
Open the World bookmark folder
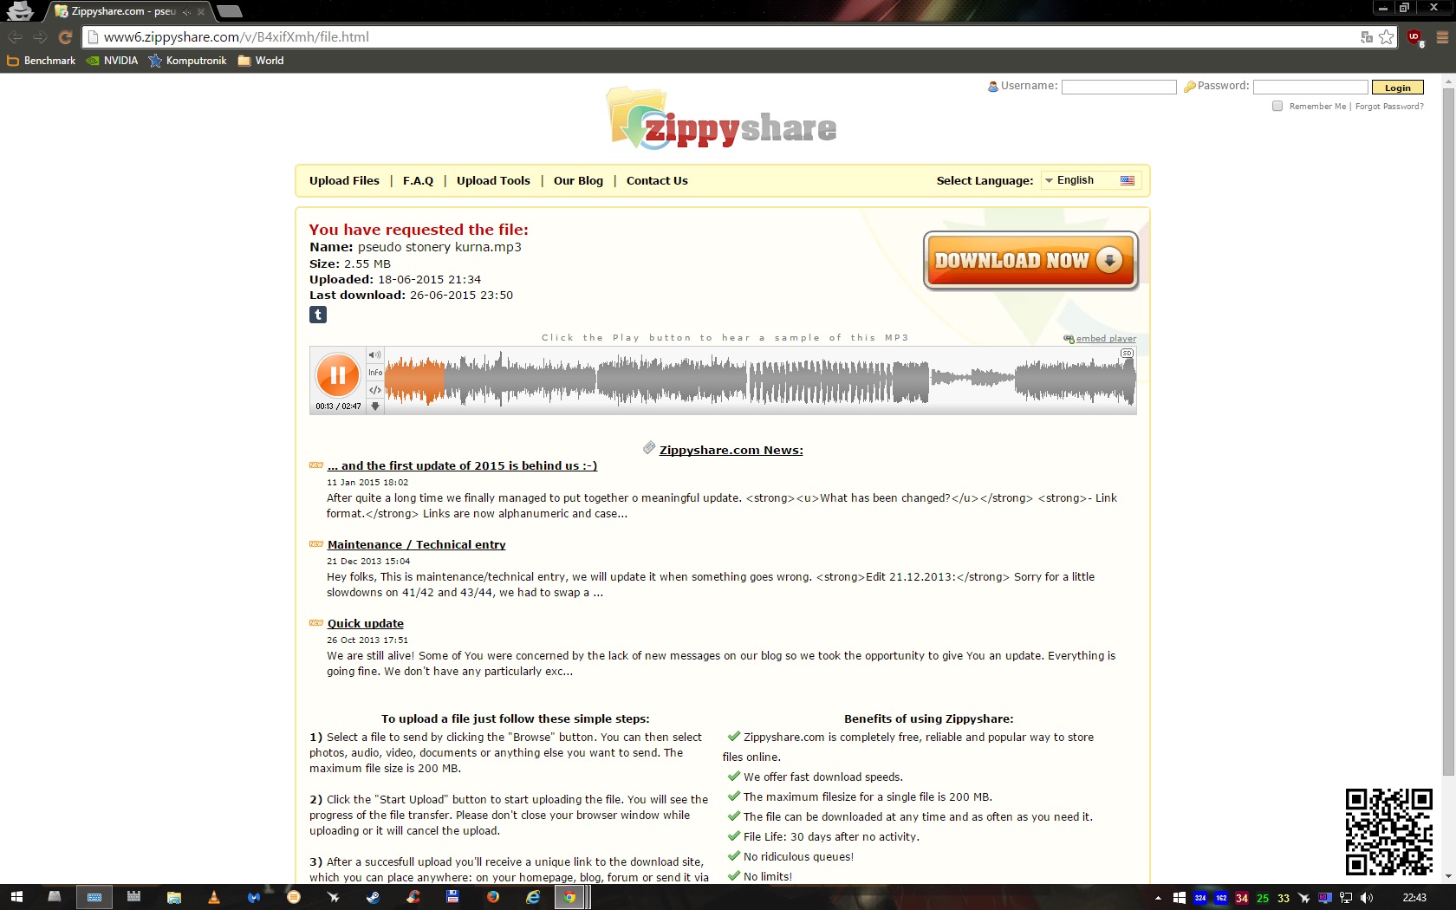261,61
